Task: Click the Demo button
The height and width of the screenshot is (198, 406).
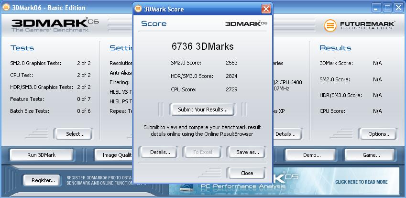Action: coord(310,155)
